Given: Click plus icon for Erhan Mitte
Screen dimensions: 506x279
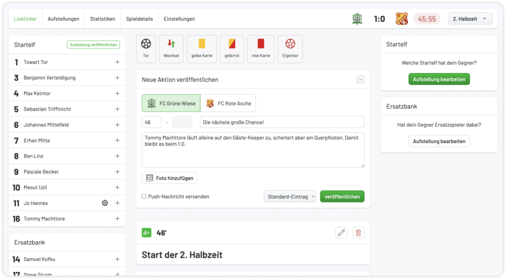Looking at the screenshot, I should [x=118, y=140].
